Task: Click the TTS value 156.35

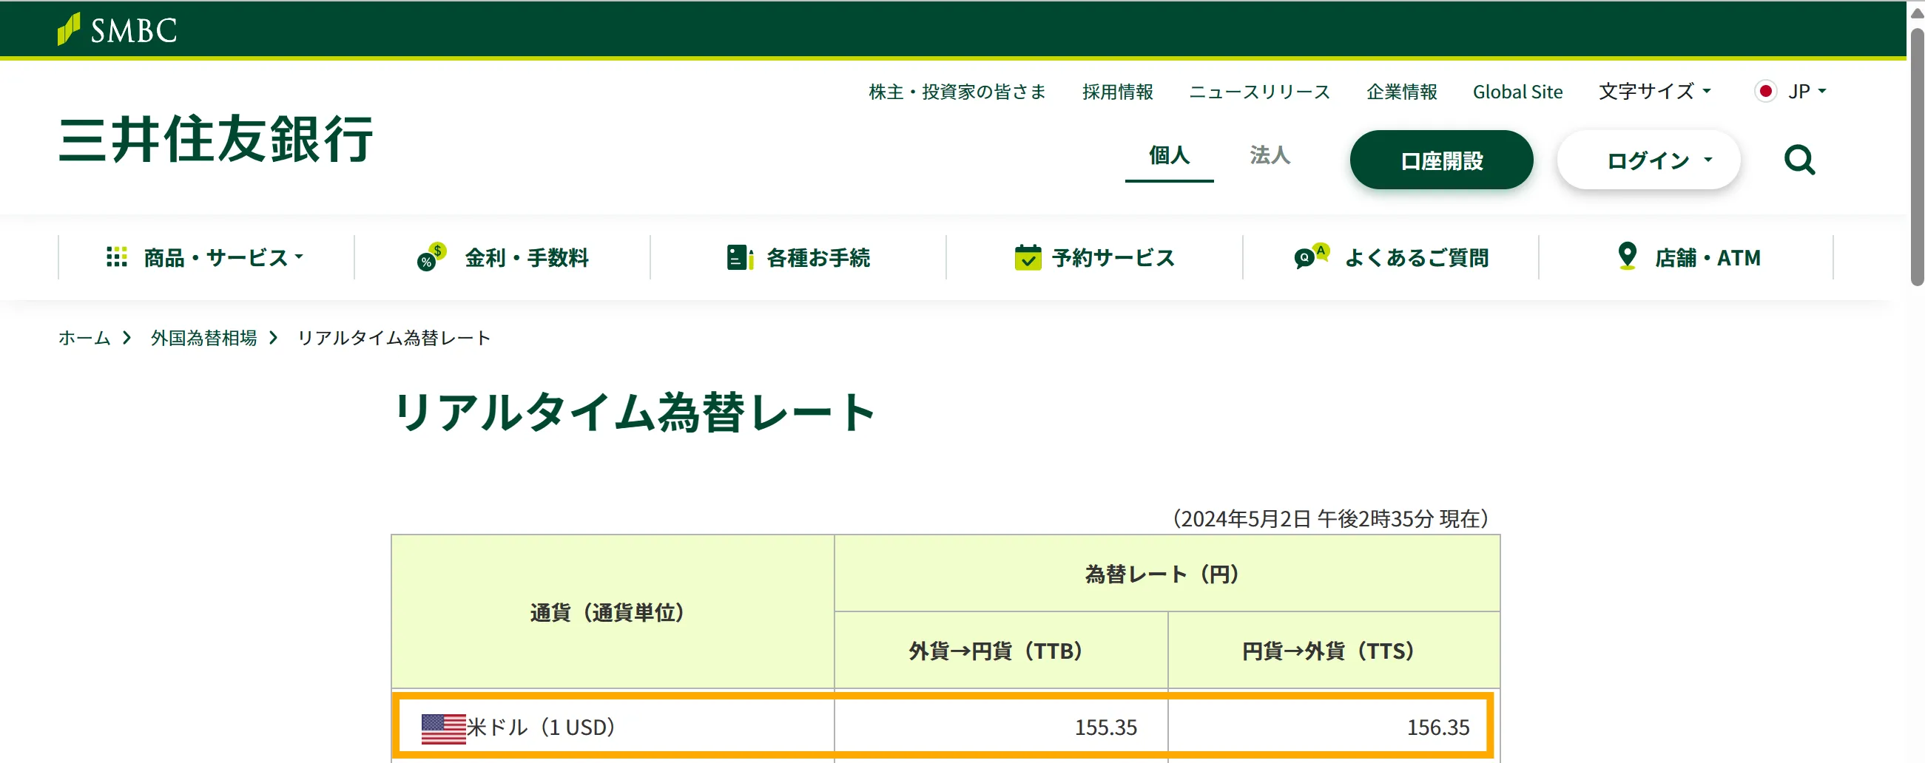Action: coord(1437,728)
